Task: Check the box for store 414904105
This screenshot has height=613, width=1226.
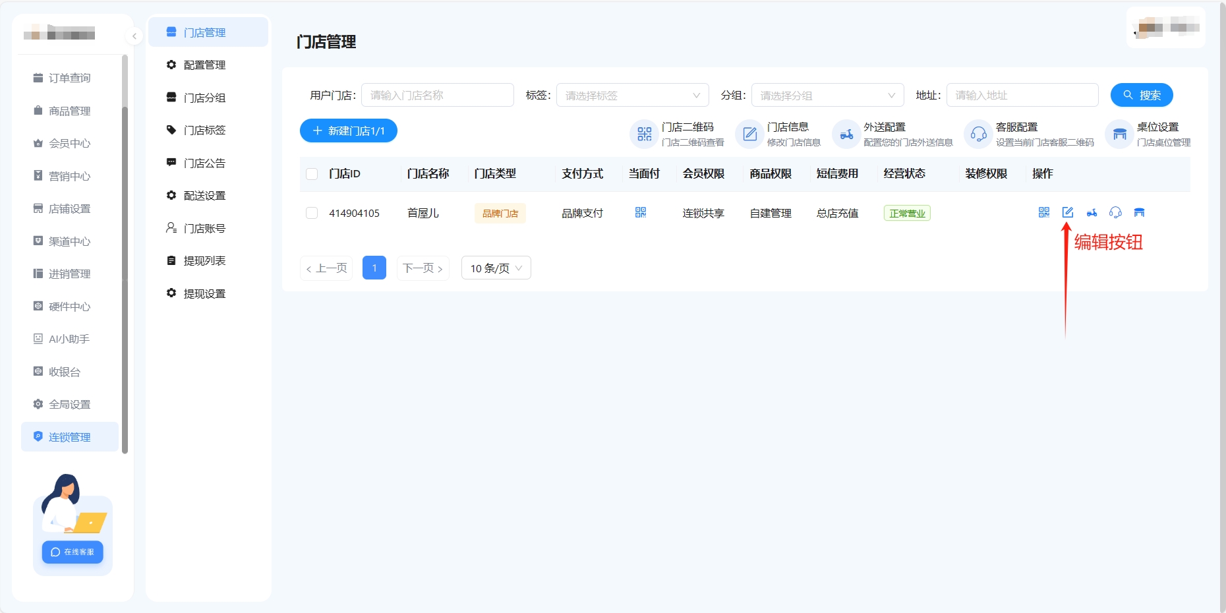Action: coord(312,213)
